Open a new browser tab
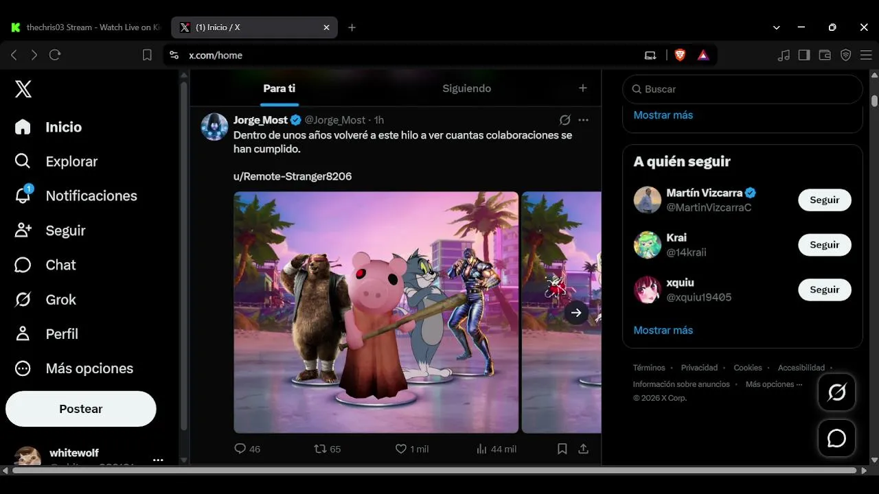This screenshot has width=879, height=494. [352, 27]
